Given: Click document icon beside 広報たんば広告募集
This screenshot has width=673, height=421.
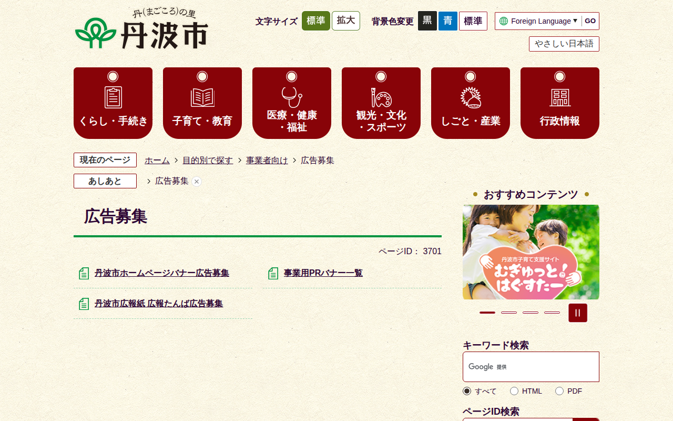Looking at the screenshot, I should (x=84, y=304).
